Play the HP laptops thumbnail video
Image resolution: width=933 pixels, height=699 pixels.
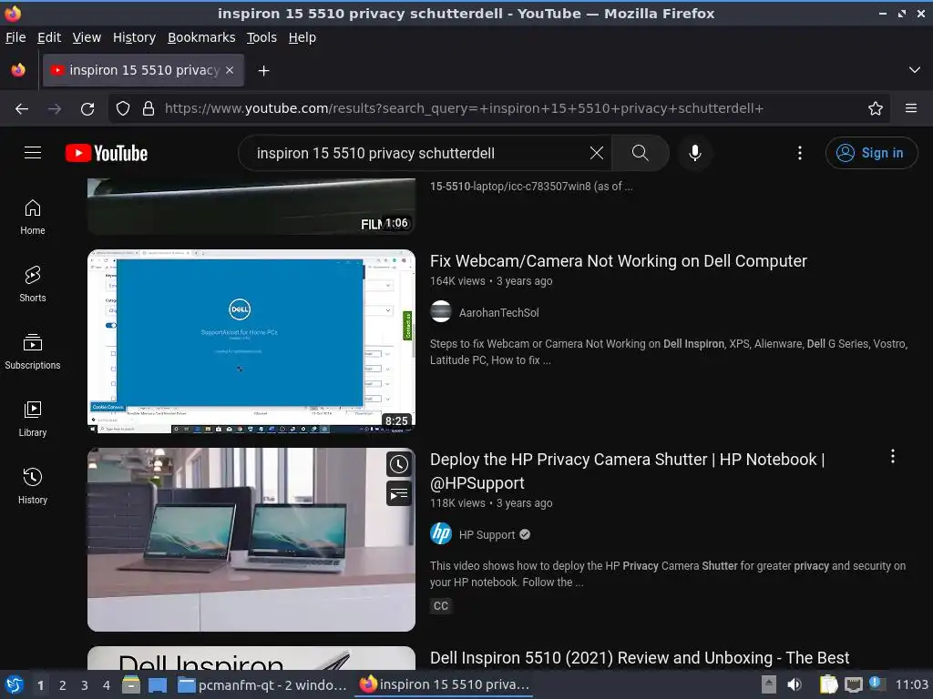pyautogui.click(x=251, y=539)
